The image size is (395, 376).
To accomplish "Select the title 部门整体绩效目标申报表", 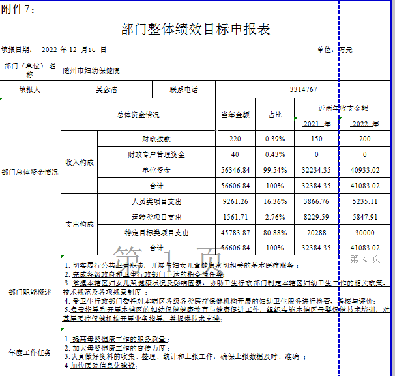I will click(x=196, y=29).
